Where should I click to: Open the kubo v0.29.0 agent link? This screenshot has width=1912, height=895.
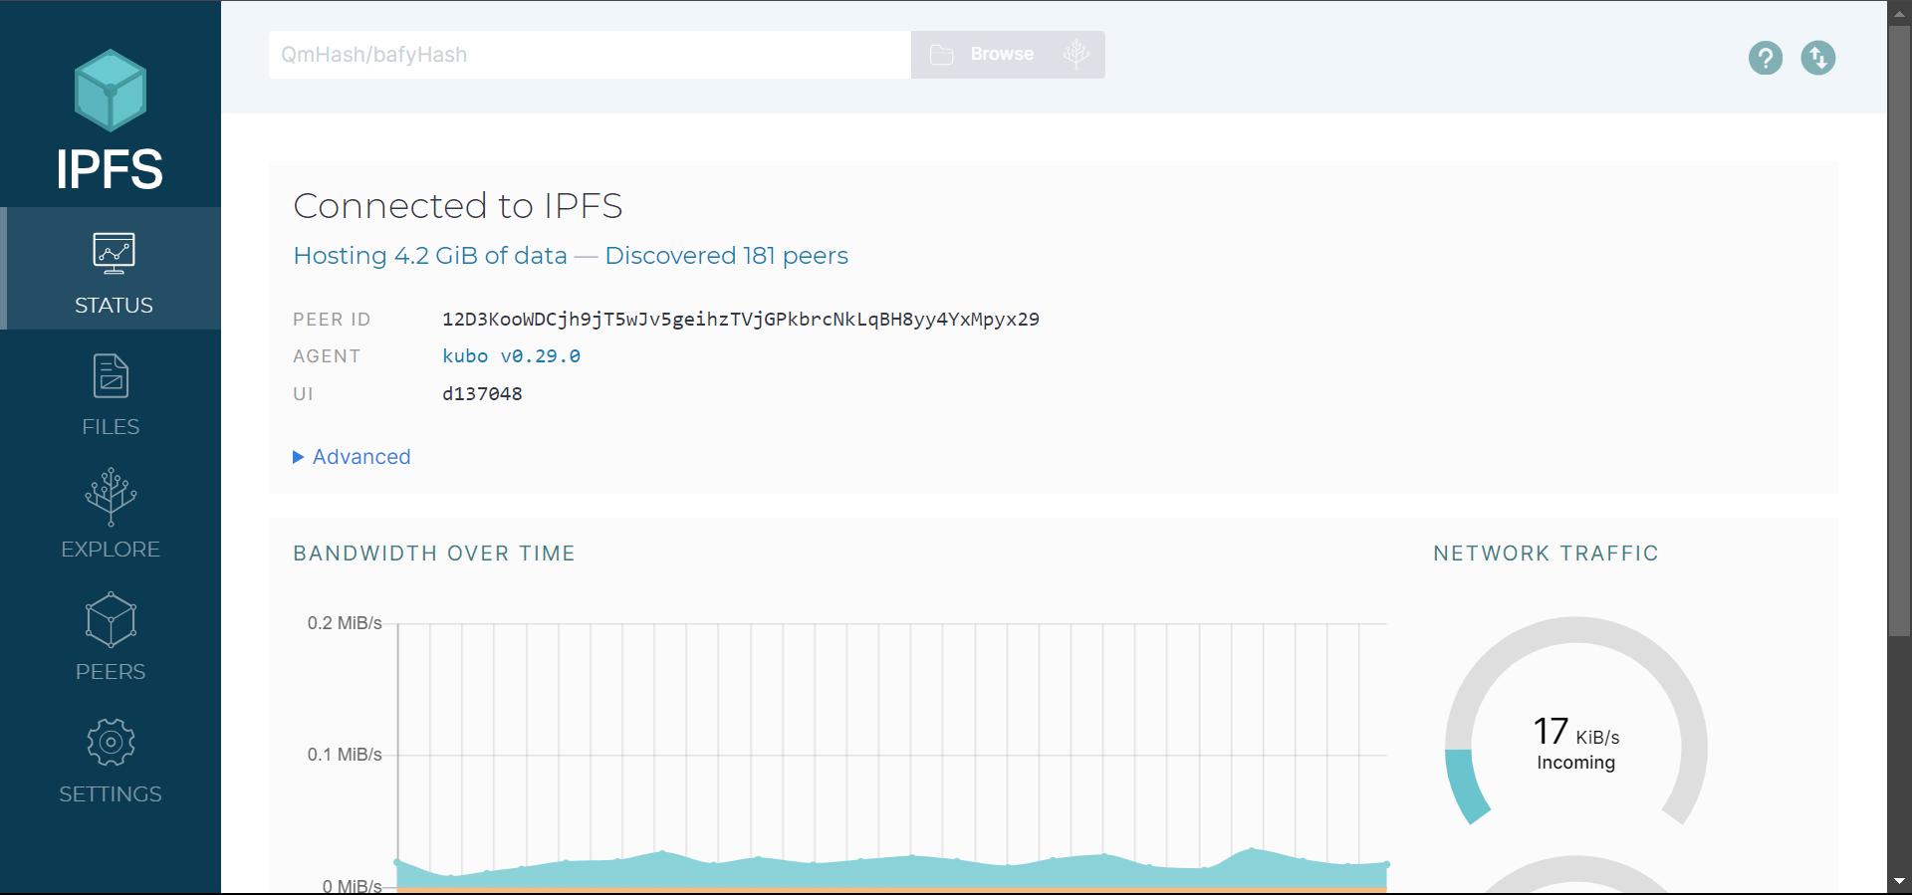pyautogui.click(x=511, y=356)
